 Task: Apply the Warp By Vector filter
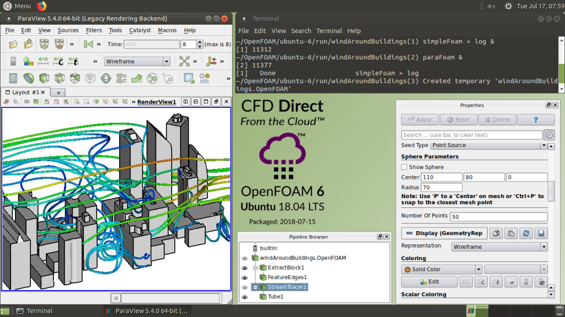137,78
